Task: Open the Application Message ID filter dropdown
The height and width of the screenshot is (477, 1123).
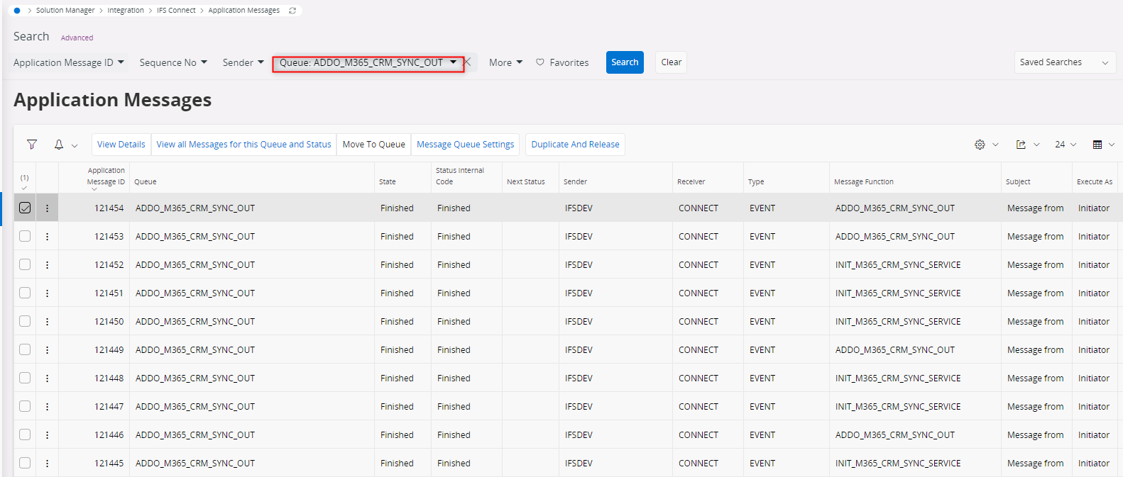Action: (69, 62)
